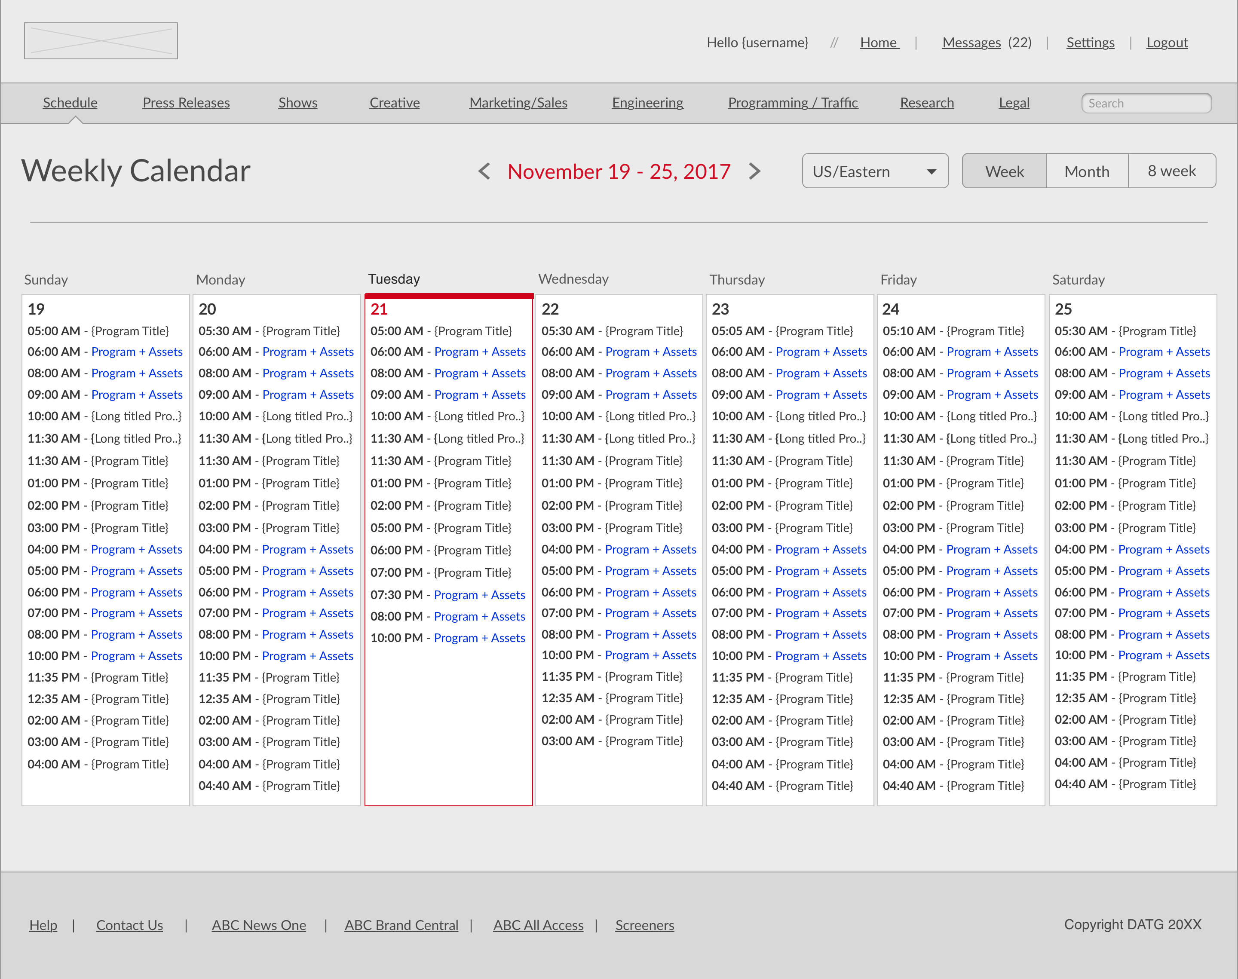Open Sunday 06:00 AM Program + Assets link
This screenshot has height=979, width=1238.
(136, 352)
